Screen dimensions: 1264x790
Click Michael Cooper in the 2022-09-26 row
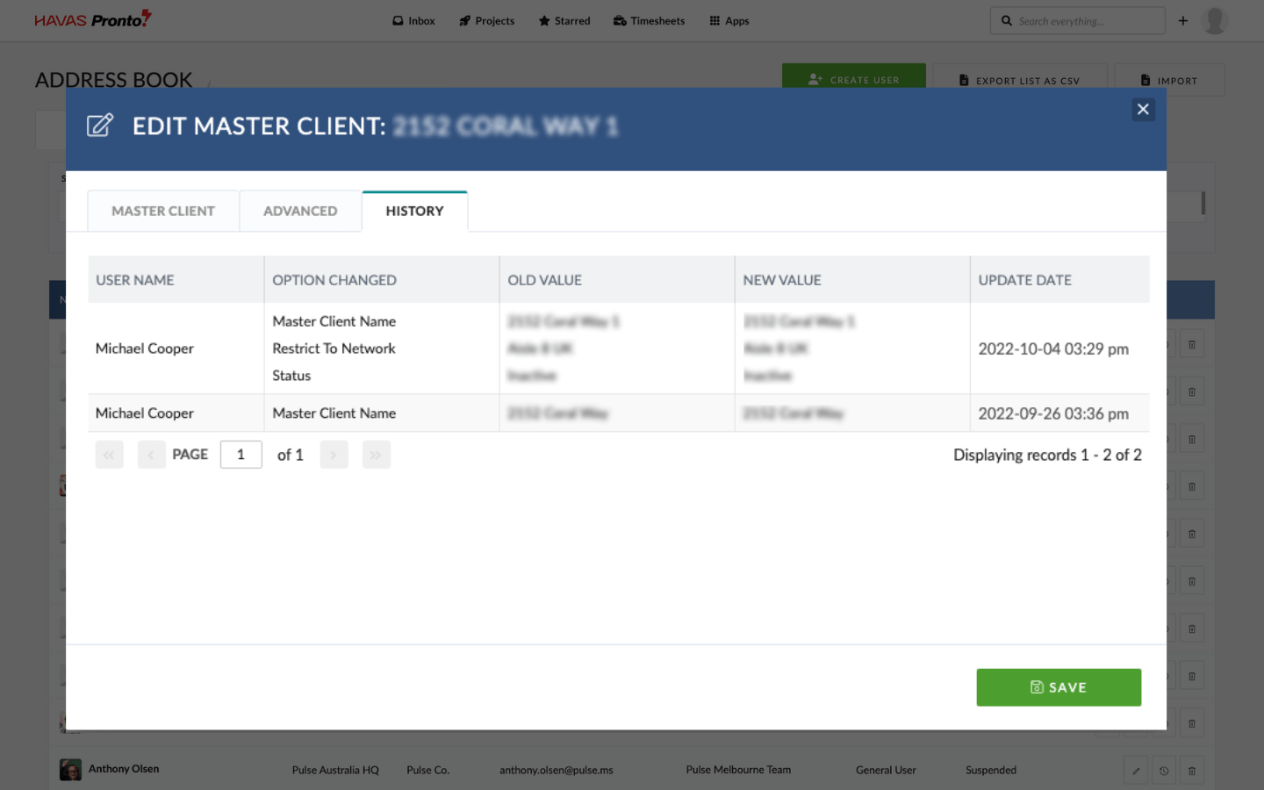(145, 413)
